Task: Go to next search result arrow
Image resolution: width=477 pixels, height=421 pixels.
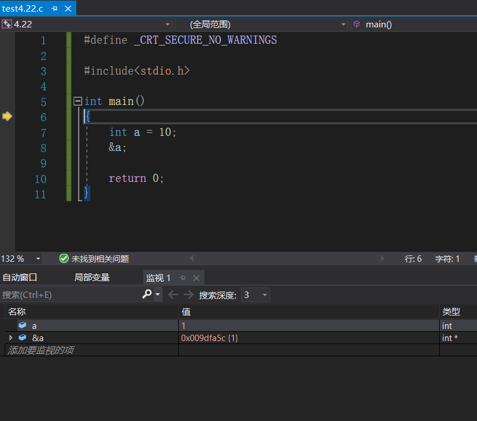Action: 188,294
